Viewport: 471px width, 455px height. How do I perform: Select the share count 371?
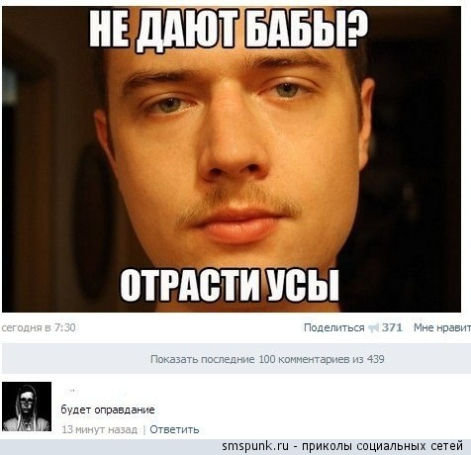392,327
